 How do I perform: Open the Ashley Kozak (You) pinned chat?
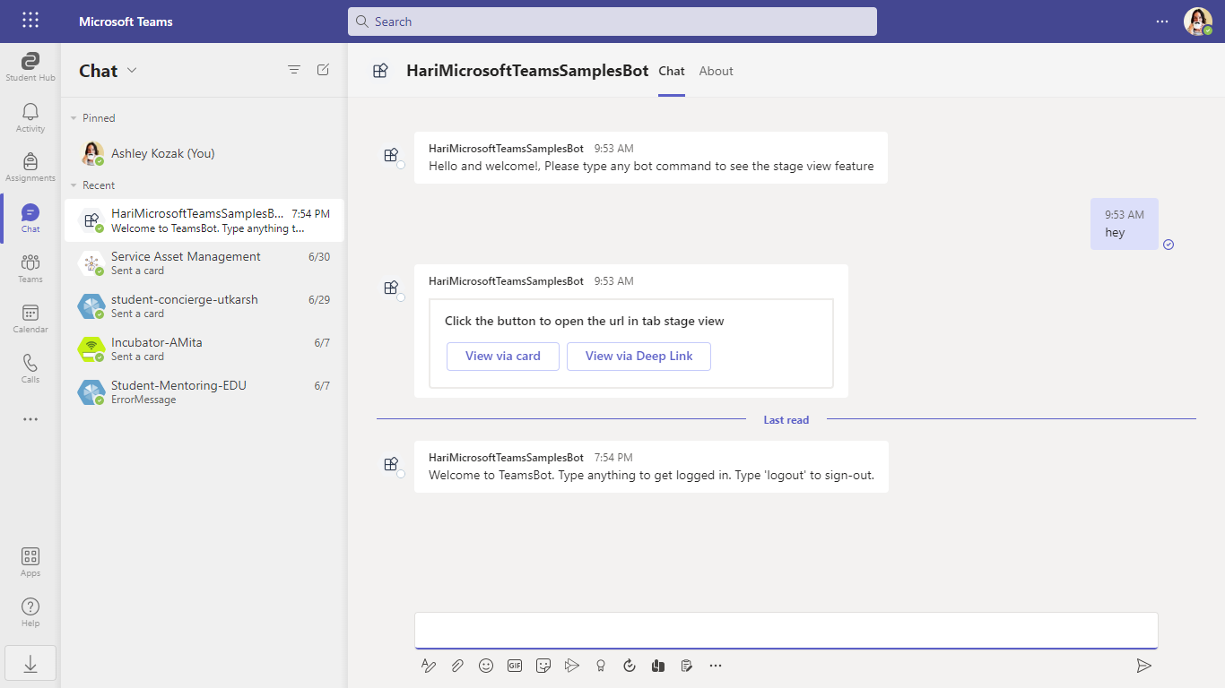tap(204, 153)
